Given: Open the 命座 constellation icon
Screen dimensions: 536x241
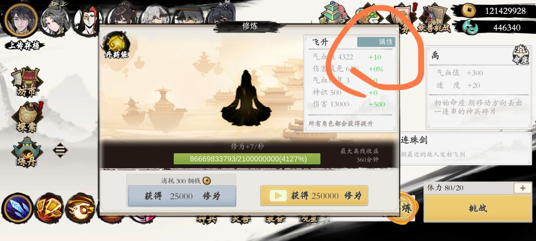Looking at the screenshot, I should [520, 55].
